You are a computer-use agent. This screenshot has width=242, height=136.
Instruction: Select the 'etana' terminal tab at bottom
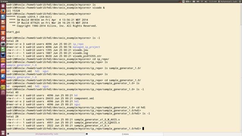[x=124, y=134]
